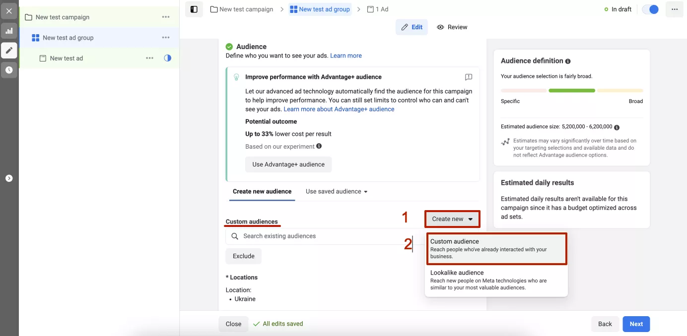The image size is (687, 336).
Task: Switch to Review mode
Action: point(452,27)
